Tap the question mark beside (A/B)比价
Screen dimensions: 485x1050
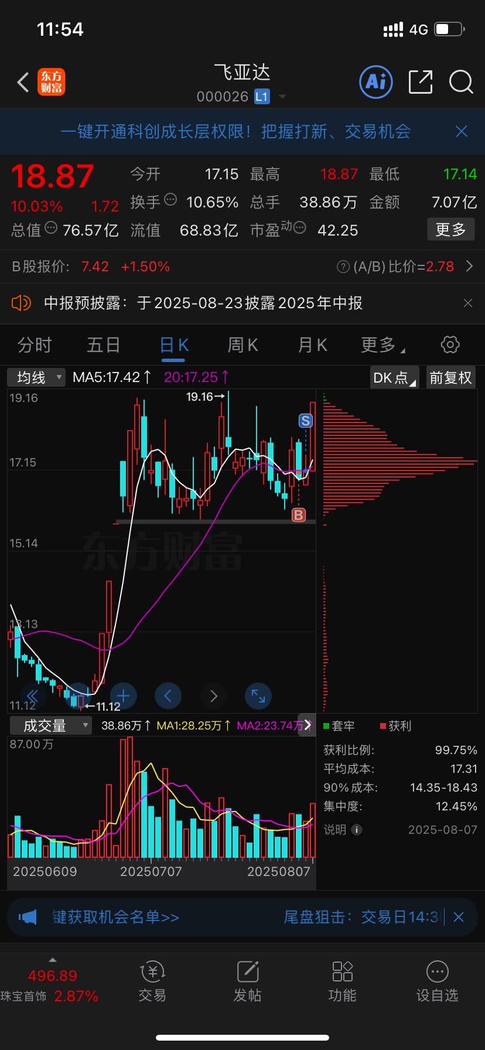(343, 267)
